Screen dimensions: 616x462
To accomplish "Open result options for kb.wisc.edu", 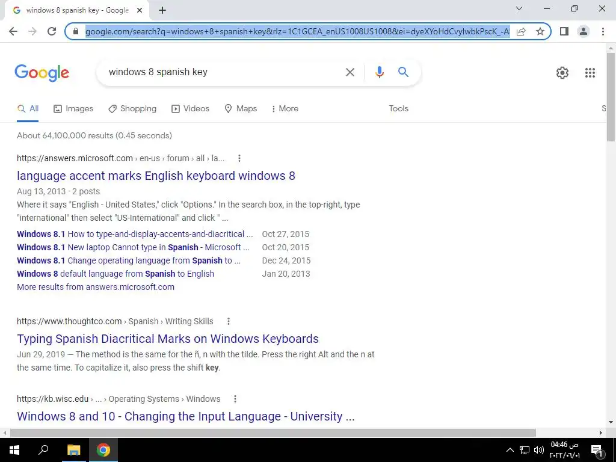I will (235, 399).
